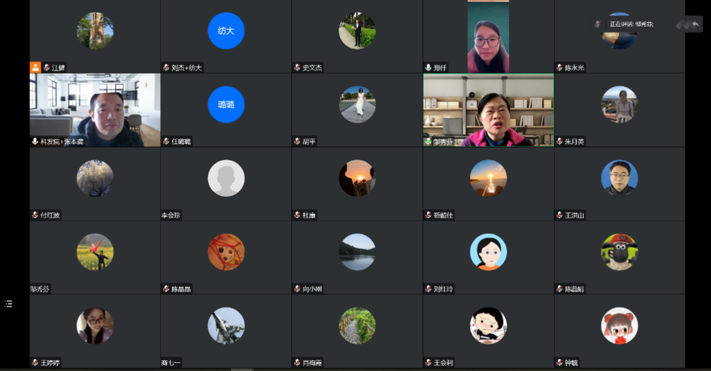Click the orange host icon beside 江健
The width and height of the screenshot is (711, 371).
(x=35, y=67)
